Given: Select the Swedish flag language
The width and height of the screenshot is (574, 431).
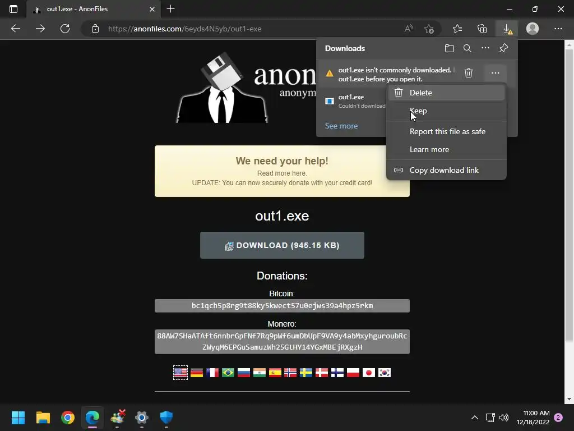Looking at the screenshot, I should pyautogui.click(x=306, y=373).
